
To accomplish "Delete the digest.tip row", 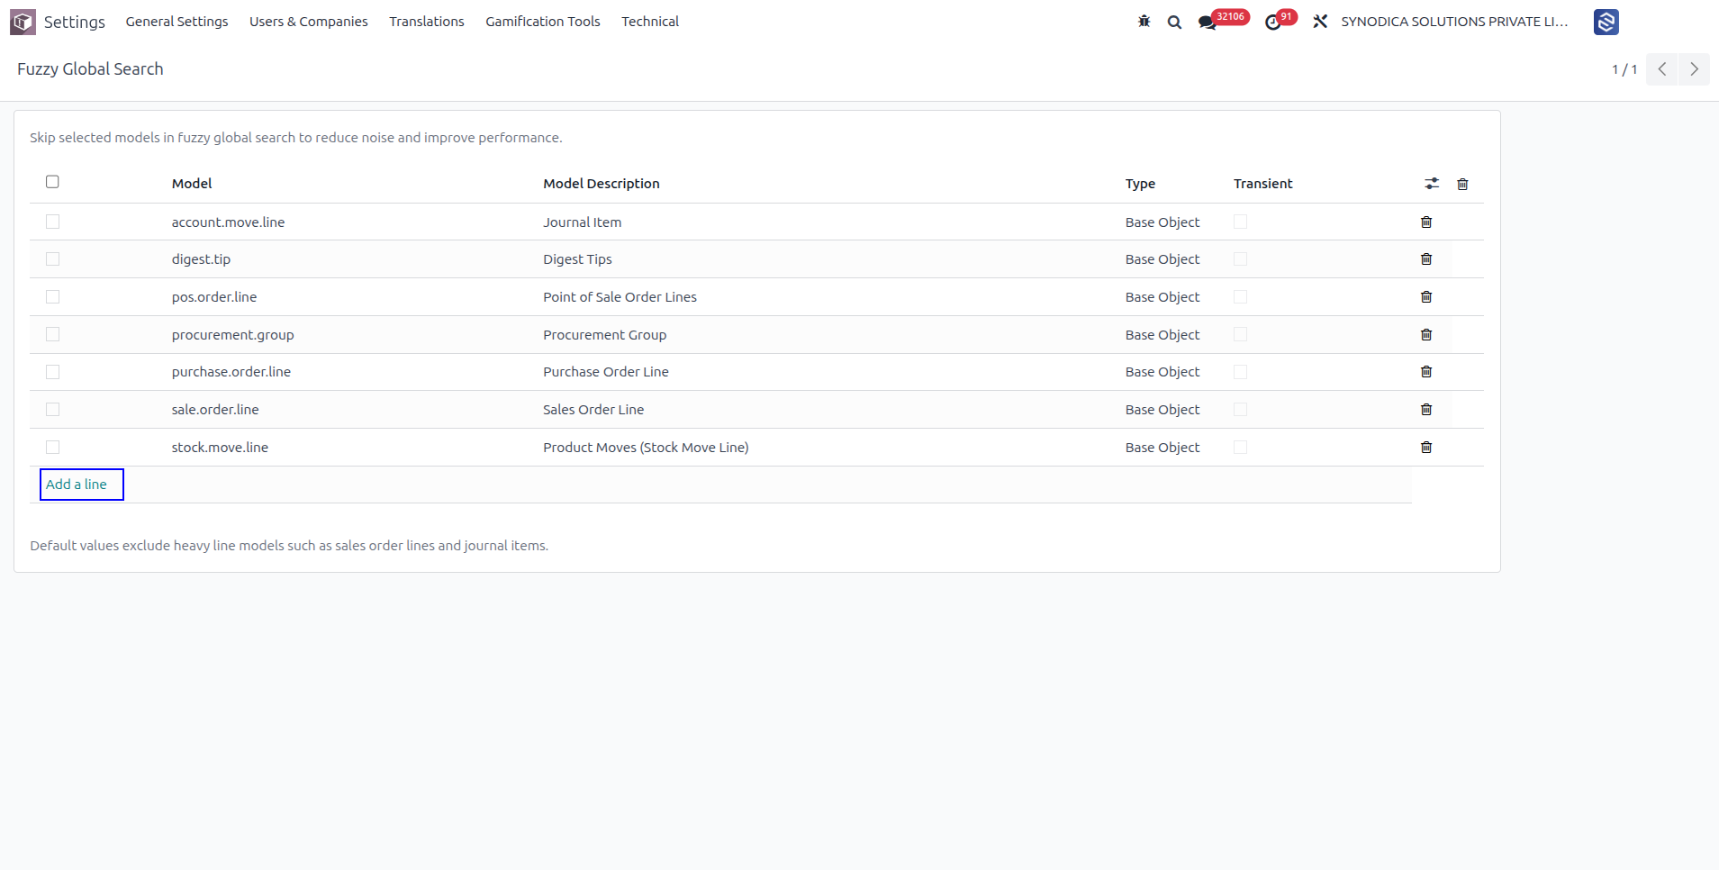I will pyautogui.click(x=1426, y=259).
